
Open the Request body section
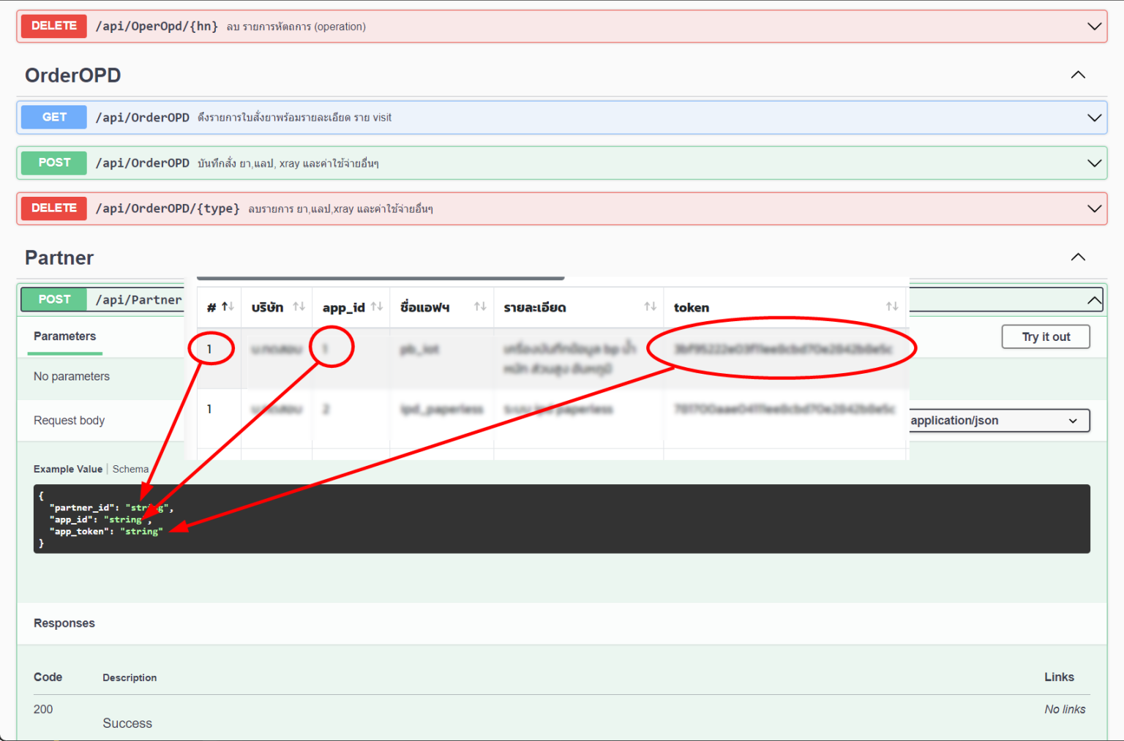point(70,421)
